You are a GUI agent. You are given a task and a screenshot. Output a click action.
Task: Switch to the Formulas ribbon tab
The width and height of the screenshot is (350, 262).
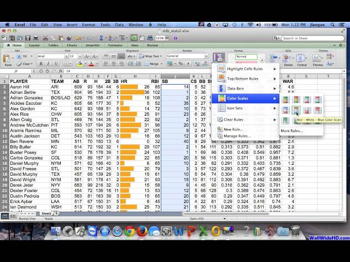[x=115, y=45]
